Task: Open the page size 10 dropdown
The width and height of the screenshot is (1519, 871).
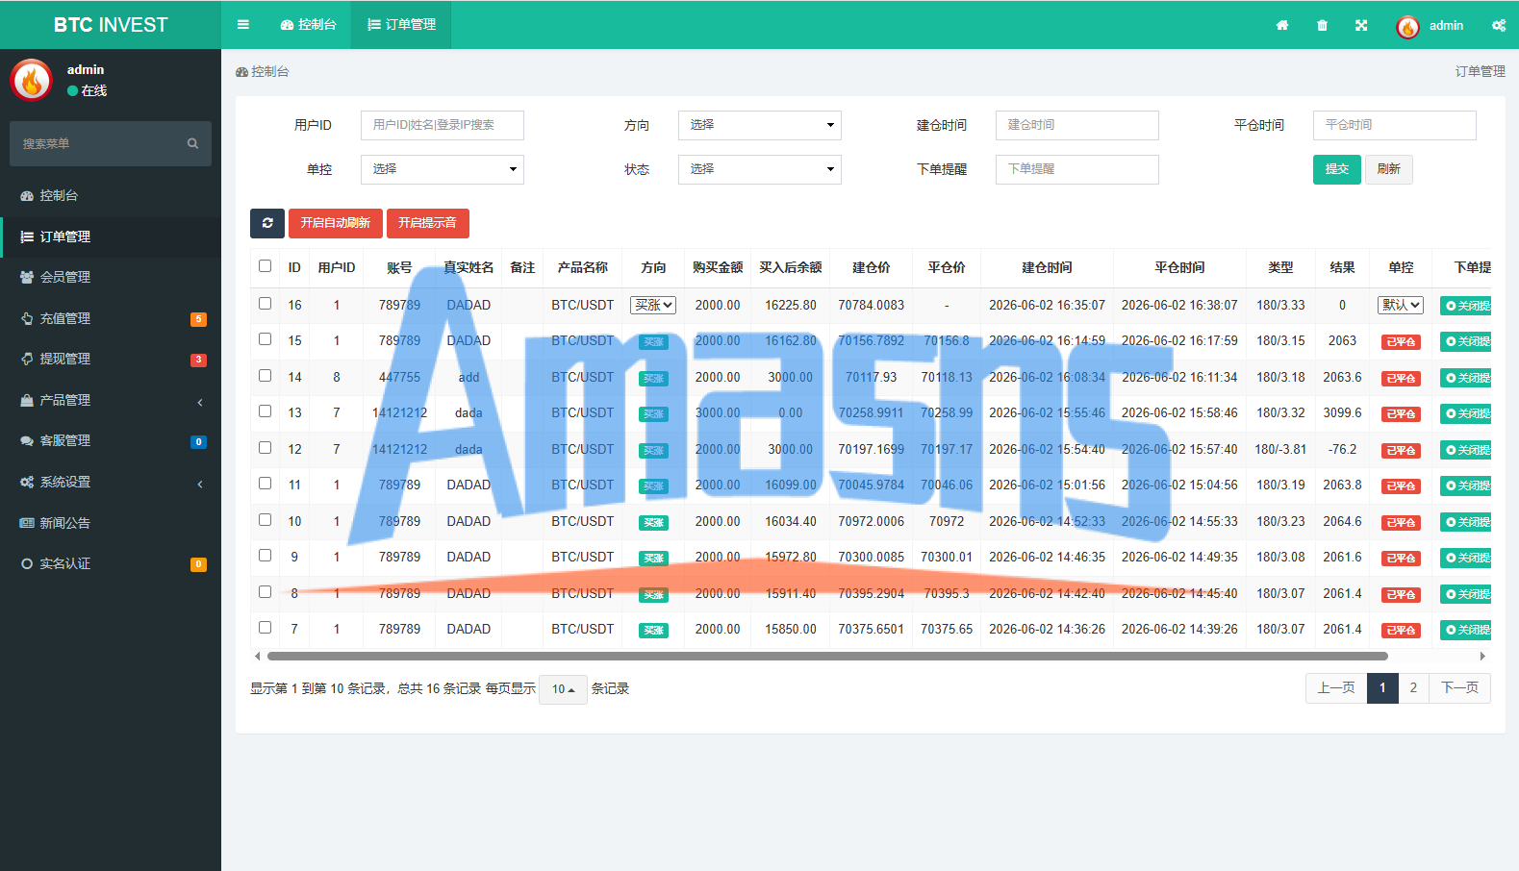Action: pyautogui.click(x=564, y=689)
